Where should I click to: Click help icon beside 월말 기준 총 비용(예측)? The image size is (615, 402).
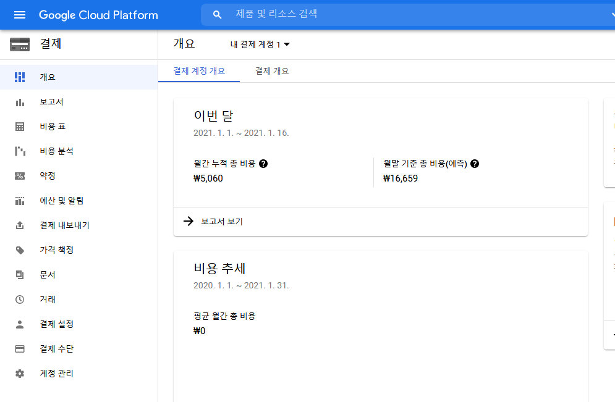(x=475, y=164)
